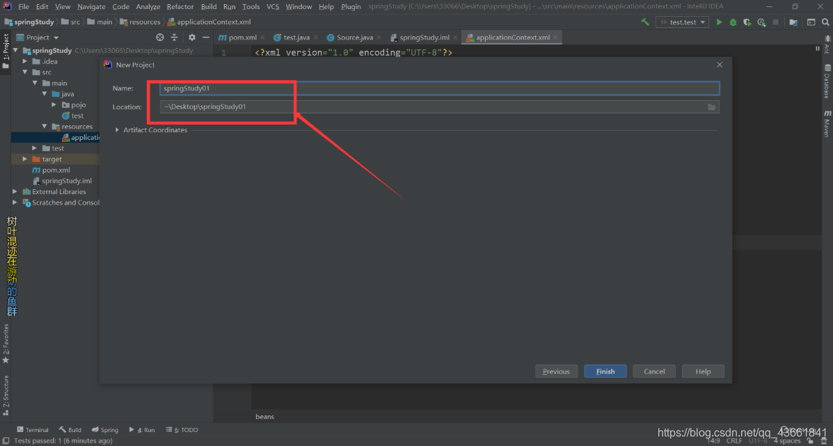Click the Previous button

point(556,371)
